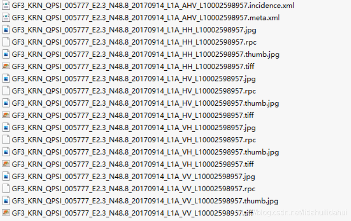Click the VV .rpc file icon
Viewport: 351px width, 221px height.
point(6,188)
